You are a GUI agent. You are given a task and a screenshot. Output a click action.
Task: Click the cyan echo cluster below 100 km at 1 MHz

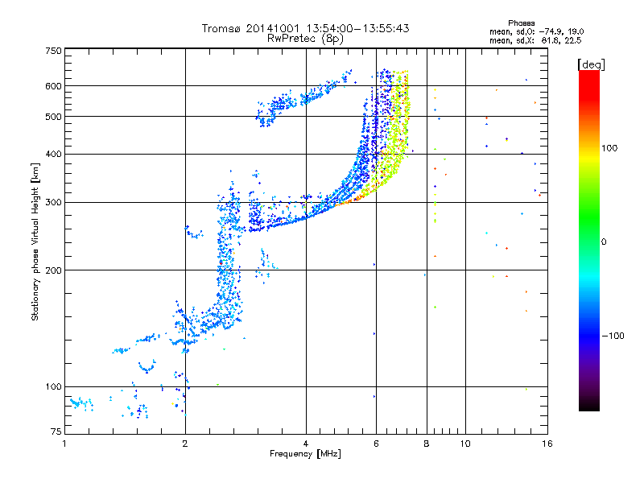(81, 404)
